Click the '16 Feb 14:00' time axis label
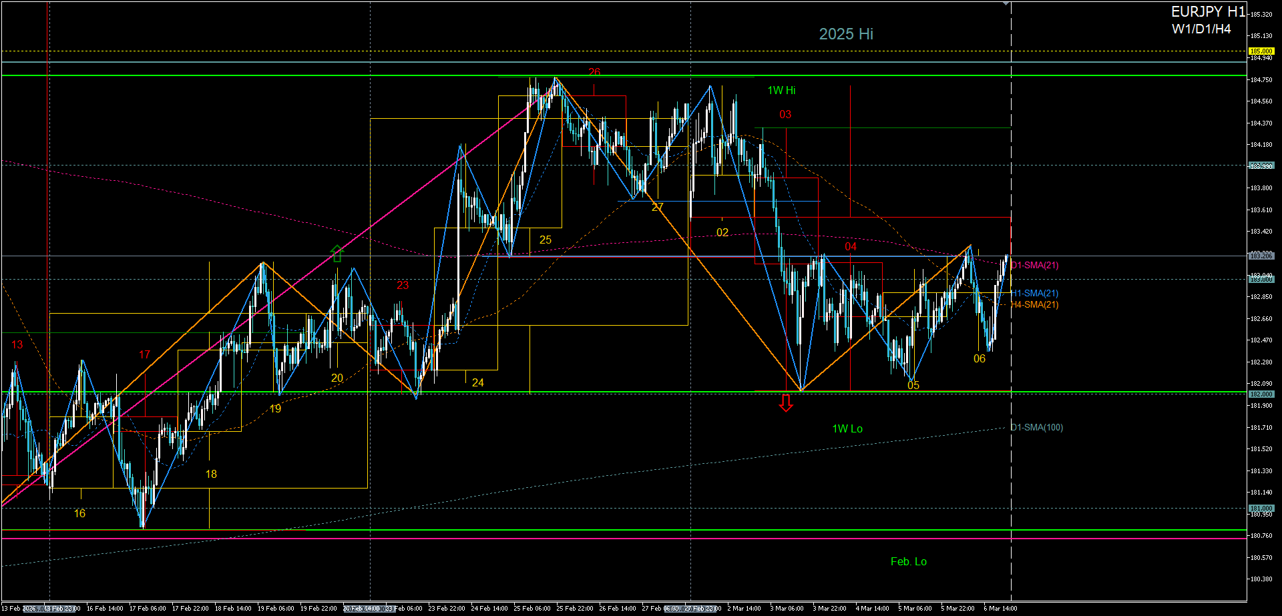 pyautogui.click(x=105, y=609)
